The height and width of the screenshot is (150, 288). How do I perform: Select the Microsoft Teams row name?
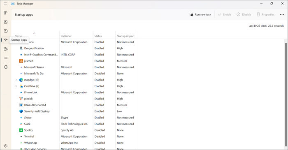[34, 67]
